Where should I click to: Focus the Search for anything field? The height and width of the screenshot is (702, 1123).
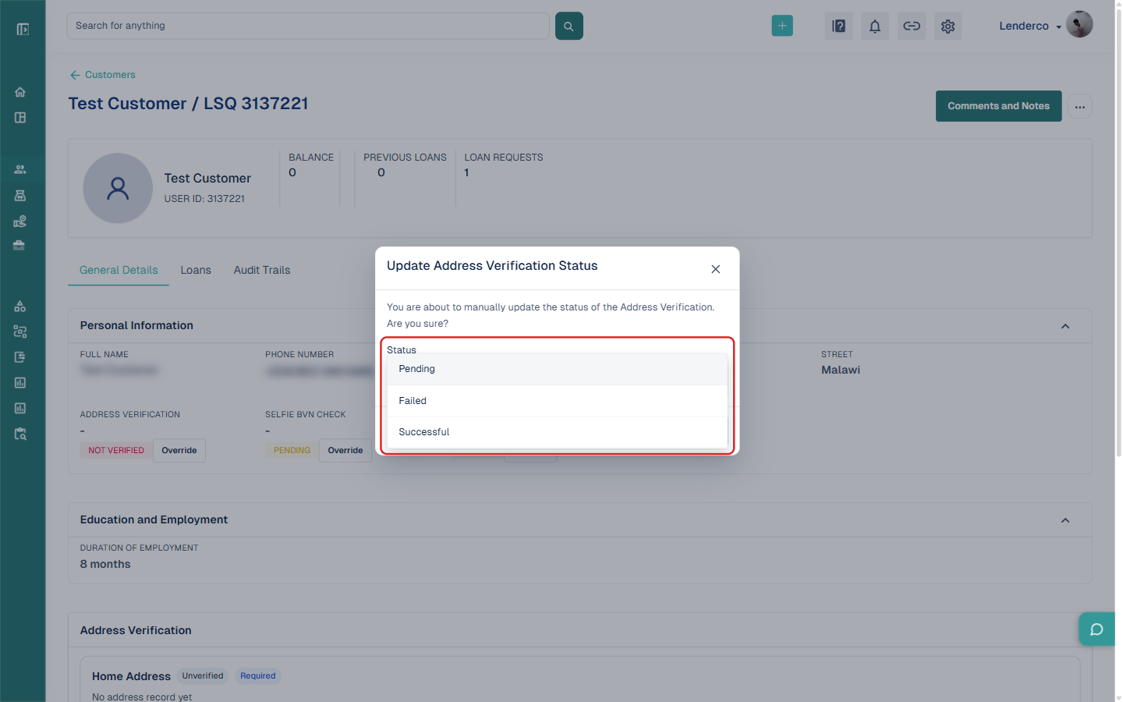click(308, 26)
